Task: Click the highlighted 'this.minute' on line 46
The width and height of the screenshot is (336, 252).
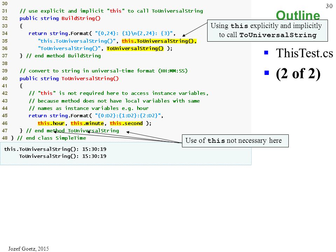Action: click(x=87, y=123)
